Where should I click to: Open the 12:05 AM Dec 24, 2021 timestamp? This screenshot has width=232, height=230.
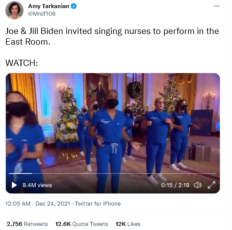pos(38,204)
